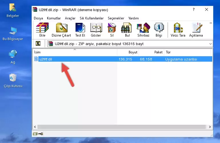The width and height of the screenshot is (220, 143).
Task: Click the help question mark button
Action: coord(194,10)
